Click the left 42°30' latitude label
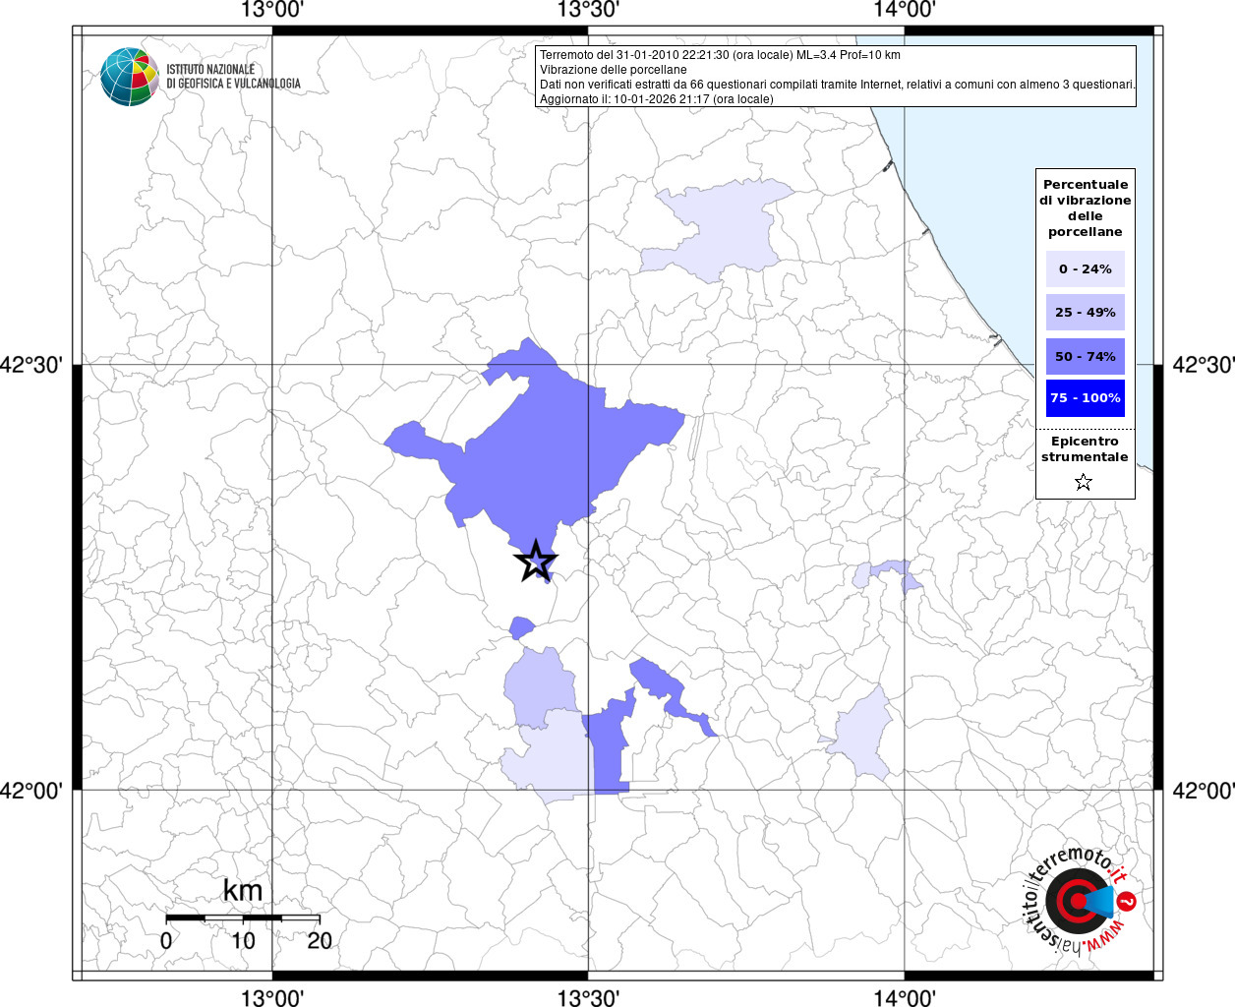 (x=31, y=365)
